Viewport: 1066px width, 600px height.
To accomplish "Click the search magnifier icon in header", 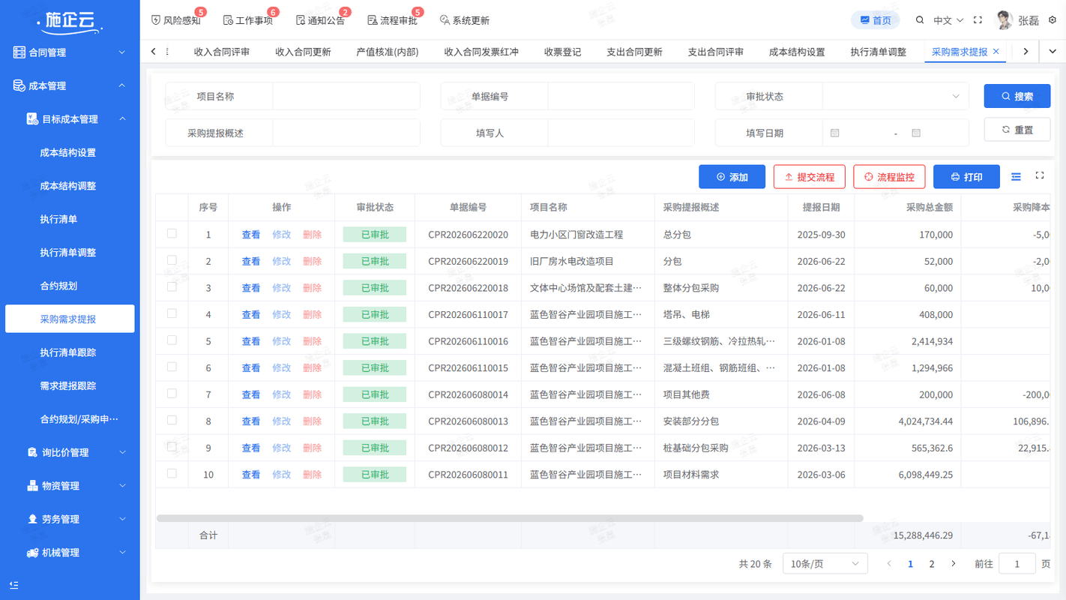I will (x=920, y=20).
